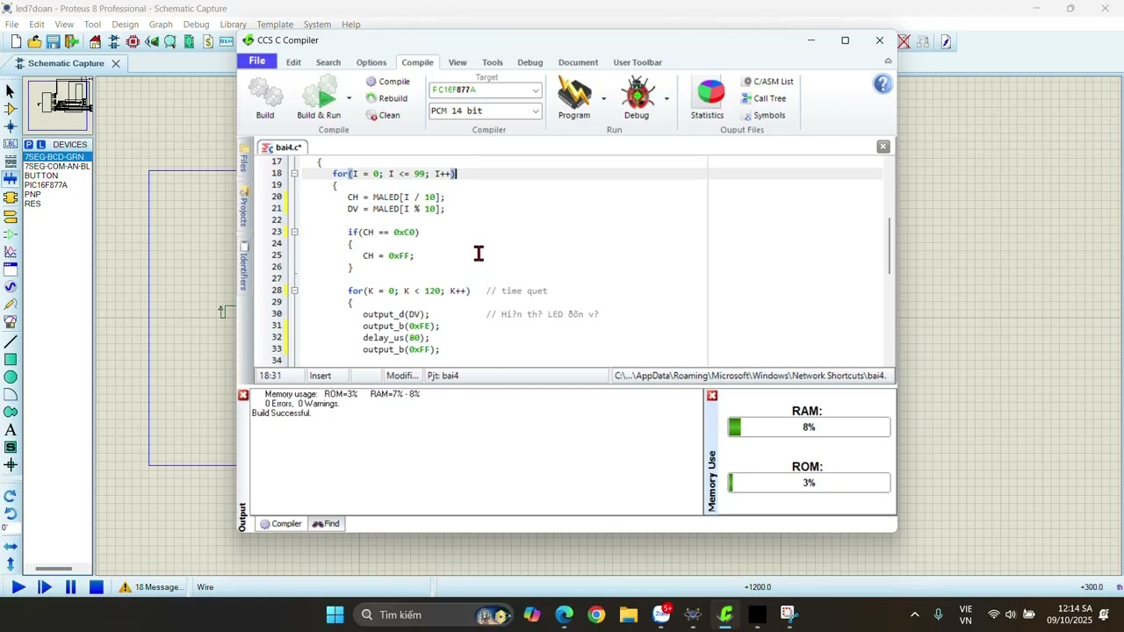Screen dimensions: 1124x632
Task: Stop the Proteus simulation
Action: (x=97, y=587)
